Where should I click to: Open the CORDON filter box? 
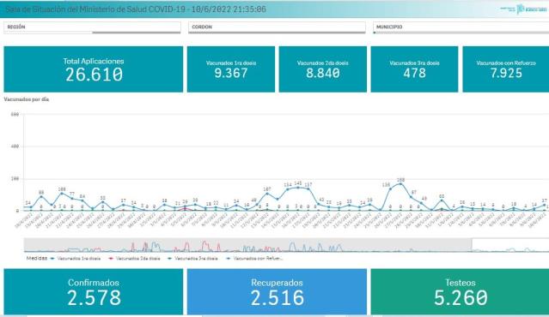(277, 27)
